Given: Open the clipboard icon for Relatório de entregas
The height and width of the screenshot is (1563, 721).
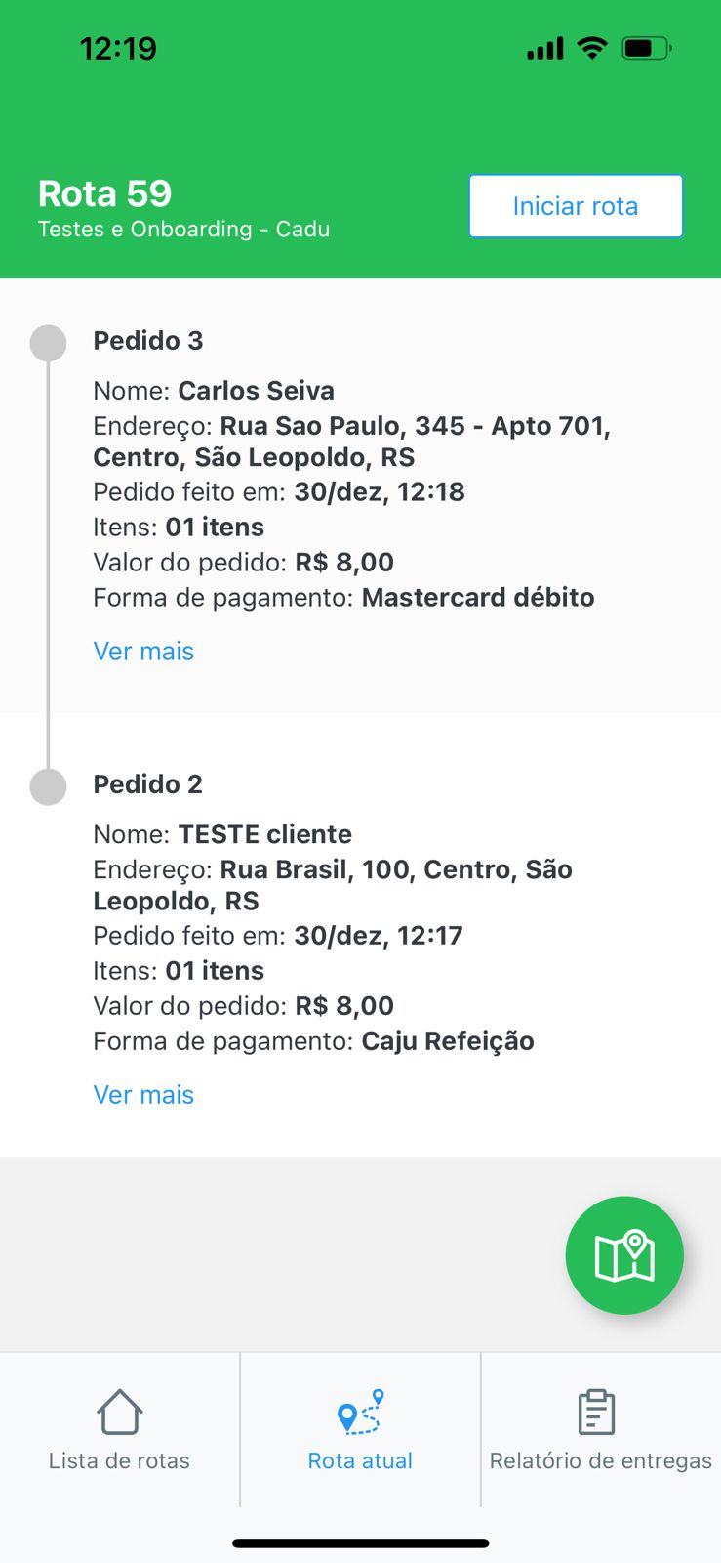Looking at the screenshot, I should click(596, 1412).
